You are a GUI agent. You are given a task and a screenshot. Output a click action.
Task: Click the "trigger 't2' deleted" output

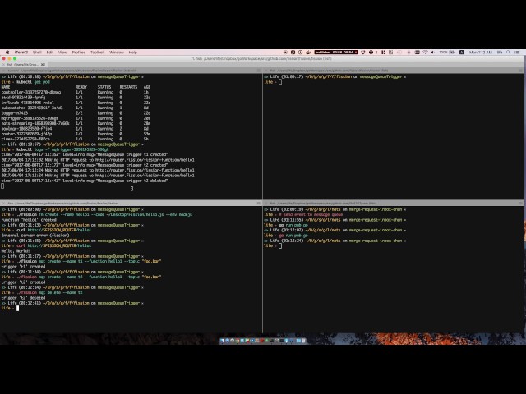(23, 298)
